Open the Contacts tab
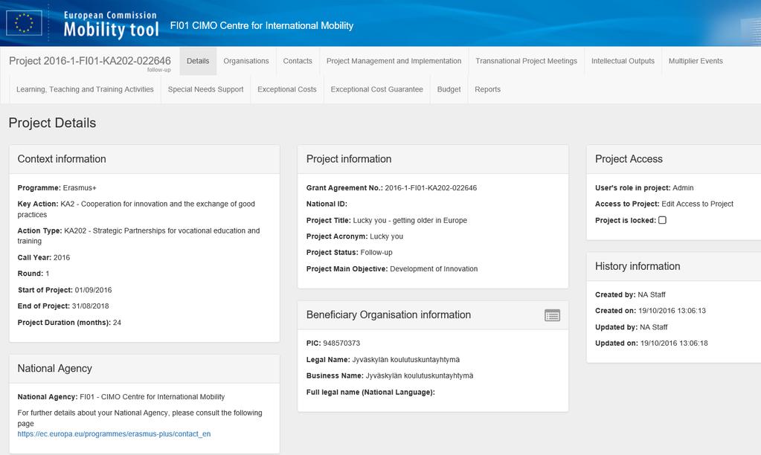The width and height of the screenshot is (761, 455). (298, 61)
